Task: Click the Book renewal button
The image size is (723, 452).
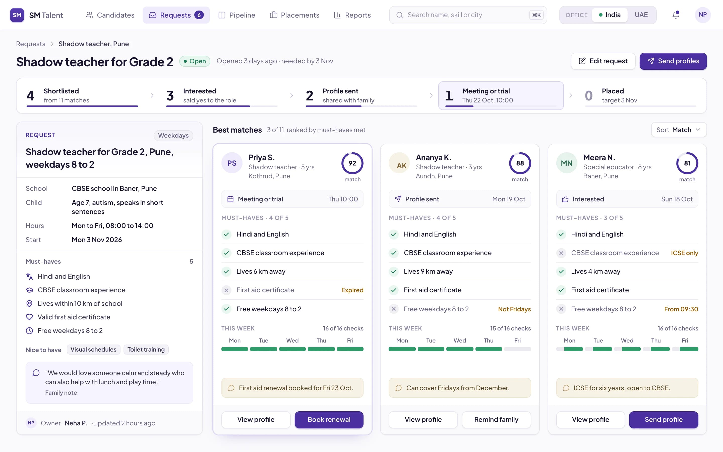Action: (329, 419)
